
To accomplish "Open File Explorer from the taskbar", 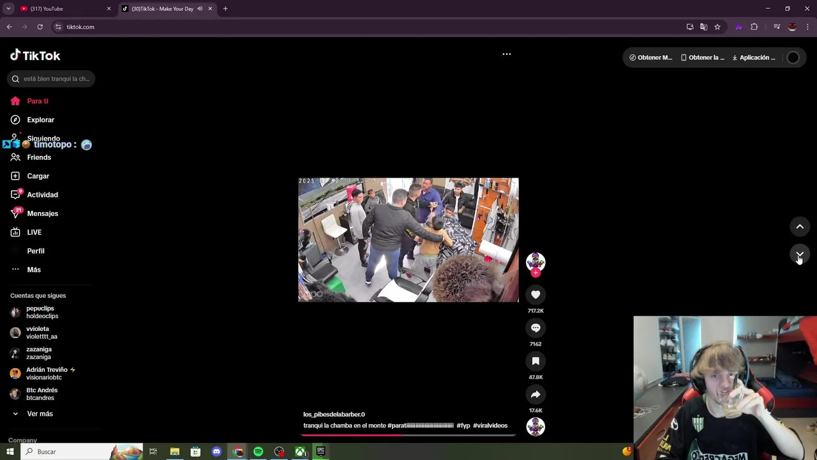I will pyautogui.click(x=174, y=452).
